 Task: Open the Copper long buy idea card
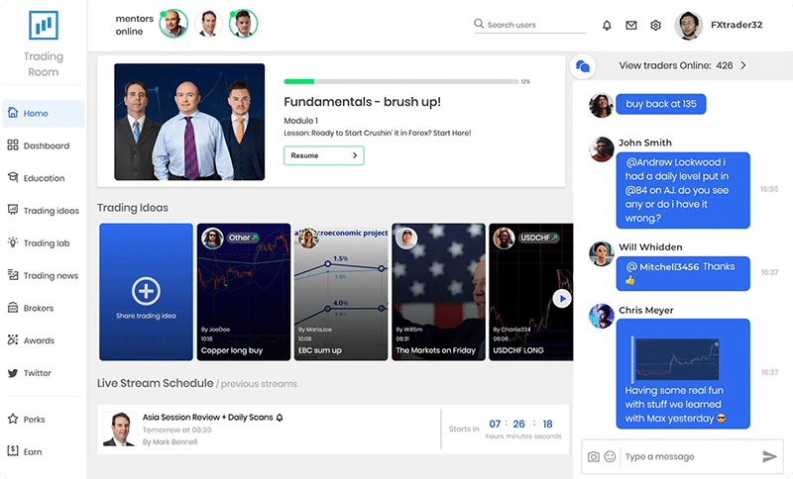[243, 292]
